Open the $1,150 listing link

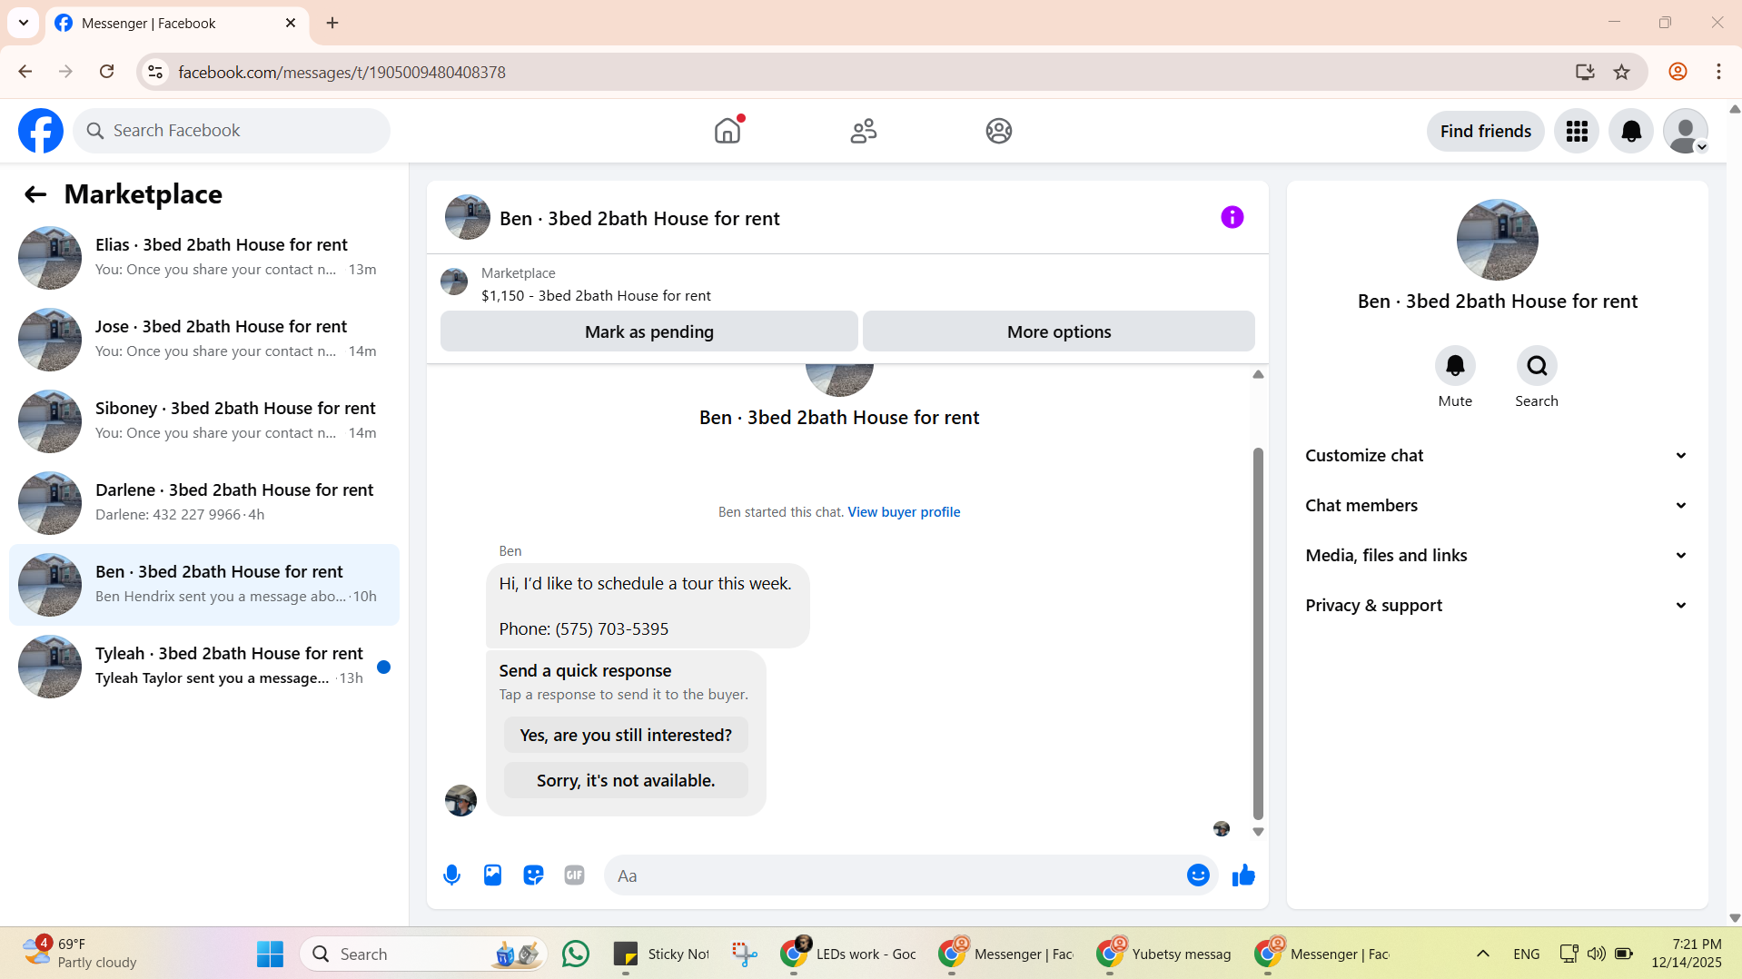pos(596,296)
